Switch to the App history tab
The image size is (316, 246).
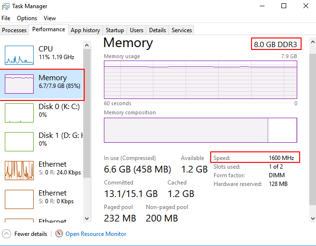pyautogui.click(x=85, y=30)
